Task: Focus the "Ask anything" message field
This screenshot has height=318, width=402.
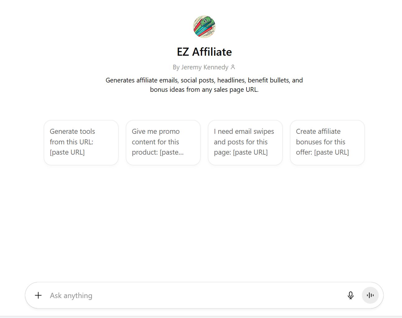Action: tap(71, 296)
